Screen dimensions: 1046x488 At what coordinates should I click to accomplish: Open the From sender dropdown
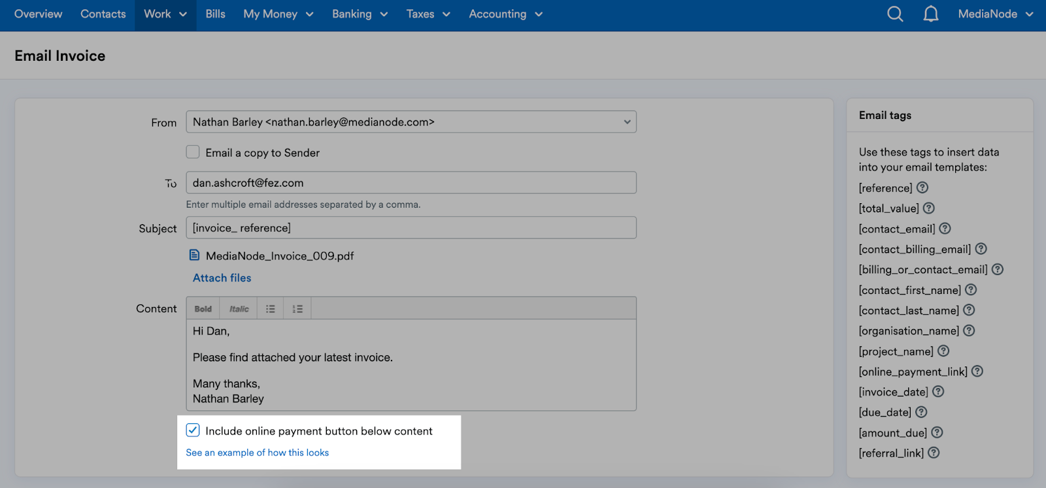pos(411,122)
